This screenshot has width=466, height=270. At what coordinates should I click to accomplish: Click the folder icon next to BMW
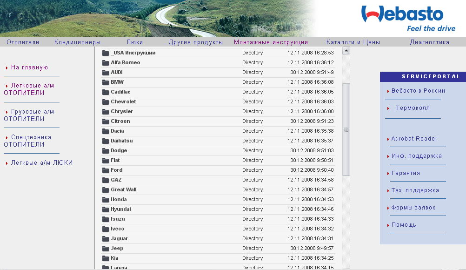coord(105,82)
